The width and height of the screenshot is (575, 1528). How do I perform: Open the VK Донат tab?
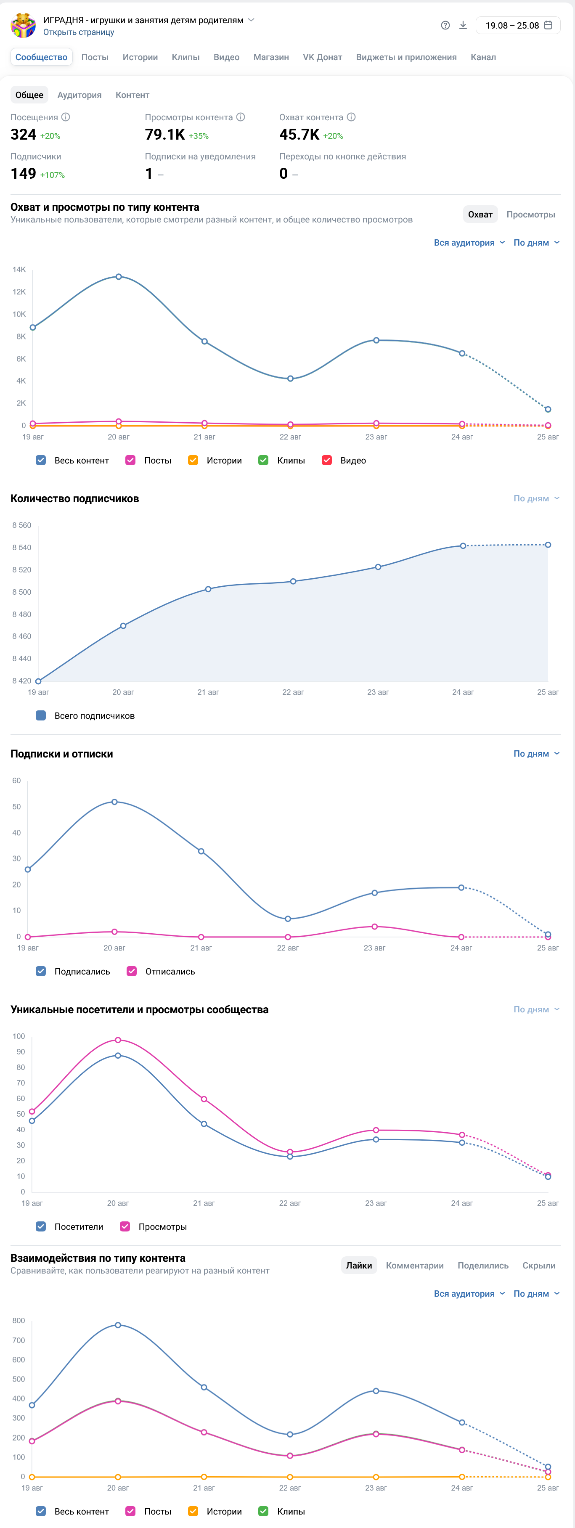(x=322, y=57)
